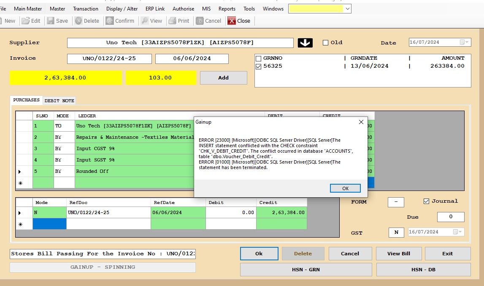Switch to the DEBIT NOTE tab
Screen dimensions: 484x286
59,101
